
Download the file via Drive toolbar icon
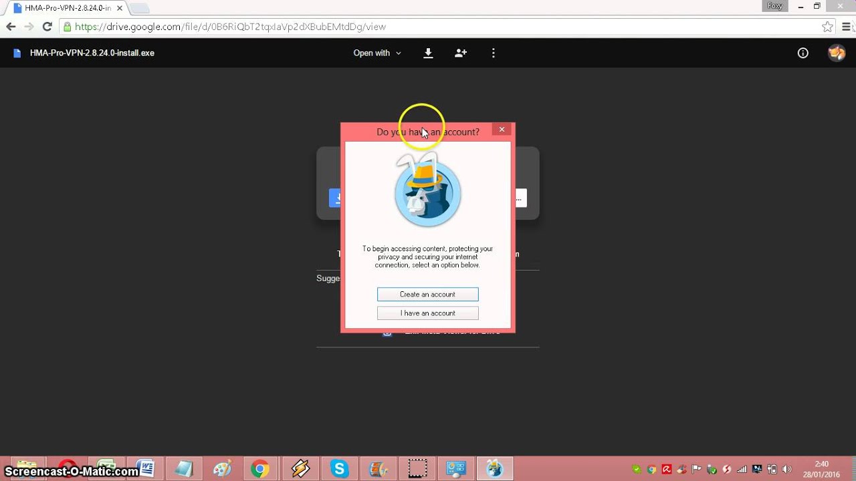click(x=429, y=53)
